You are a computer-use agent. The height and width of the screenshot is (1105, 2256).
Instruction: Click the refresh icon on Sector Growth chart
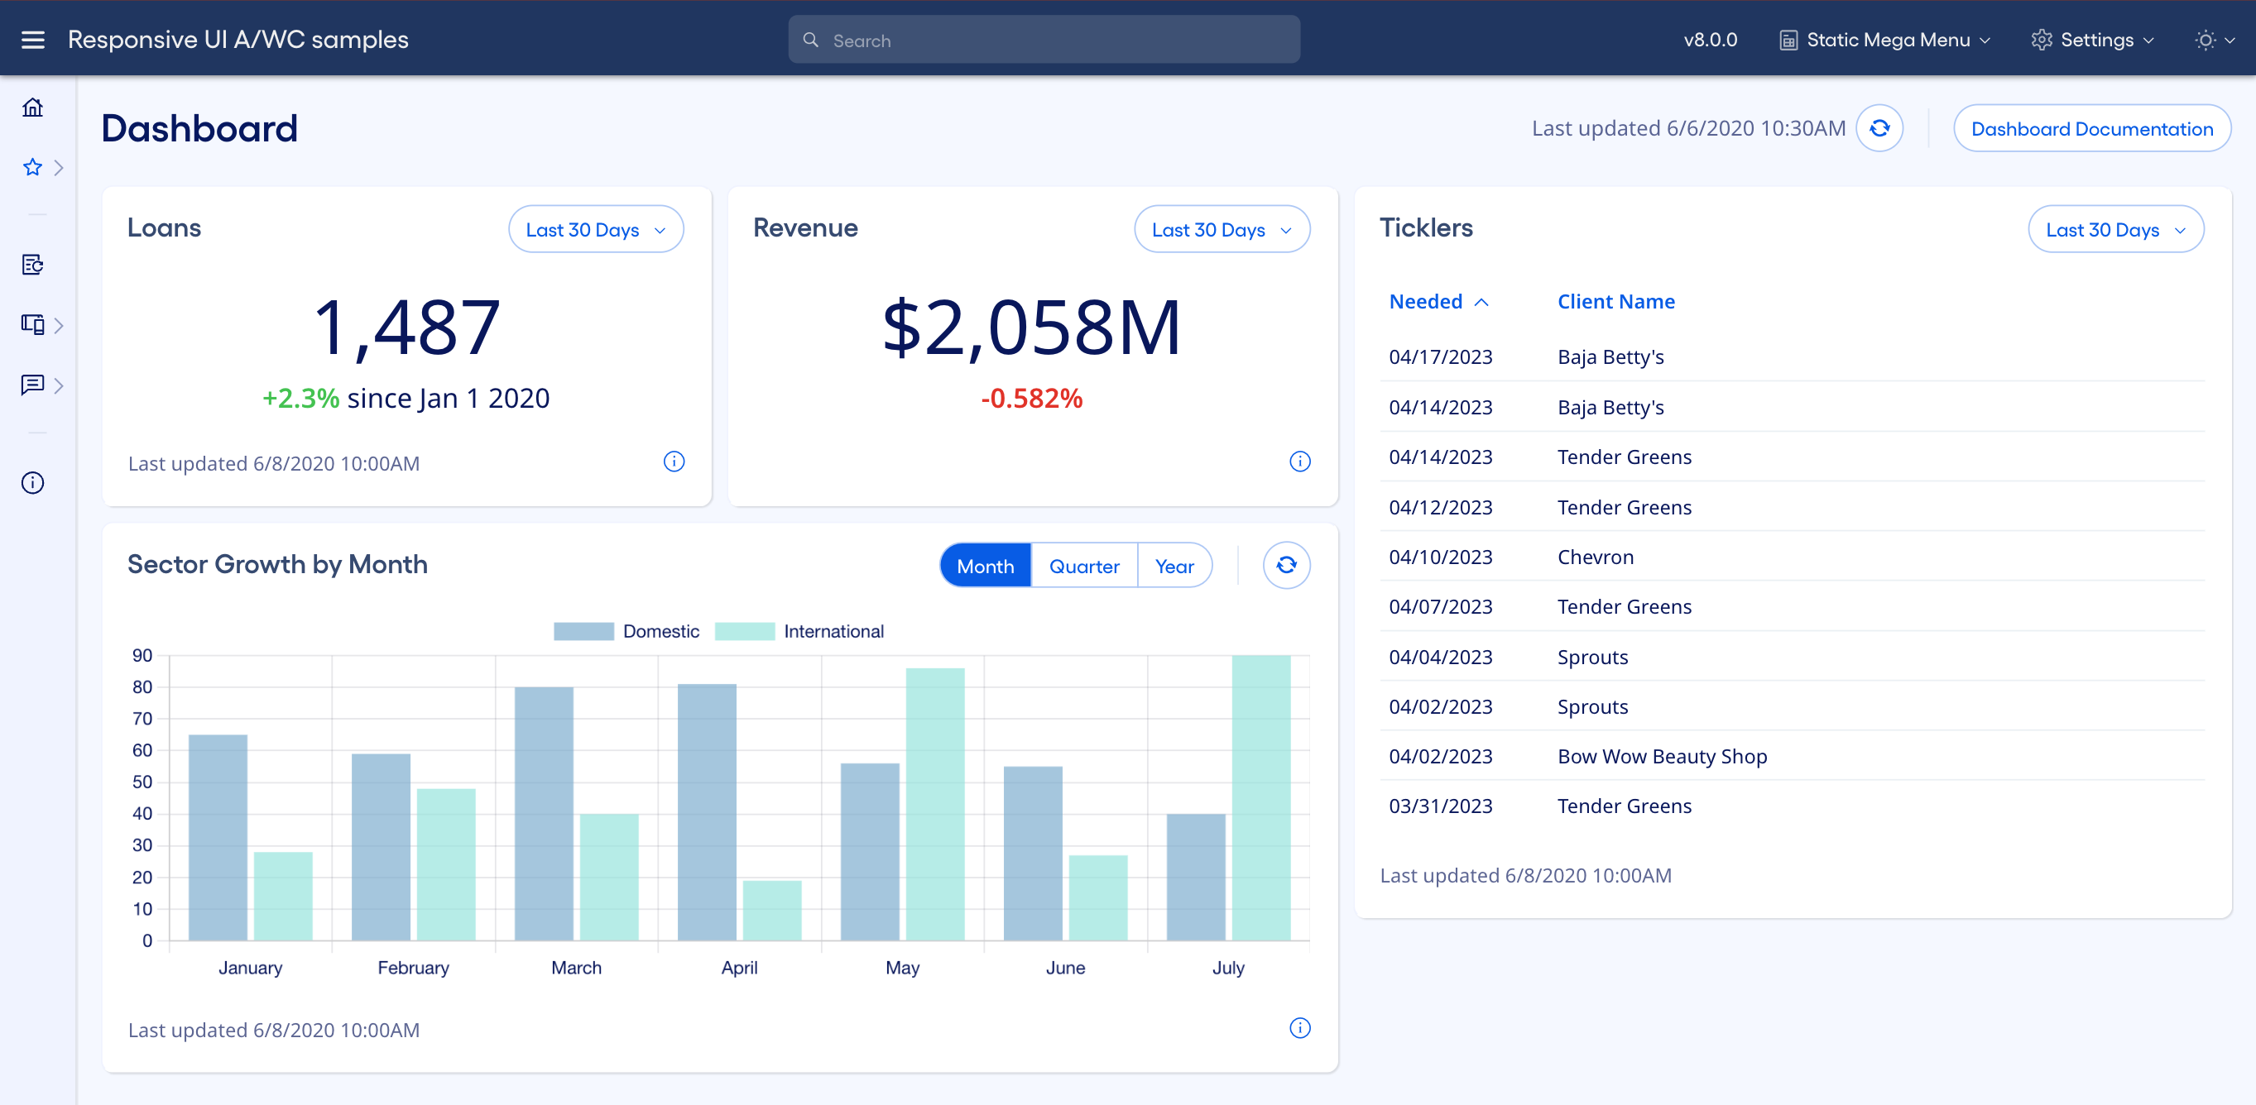pyautogui.click(x=1285, y=565)
